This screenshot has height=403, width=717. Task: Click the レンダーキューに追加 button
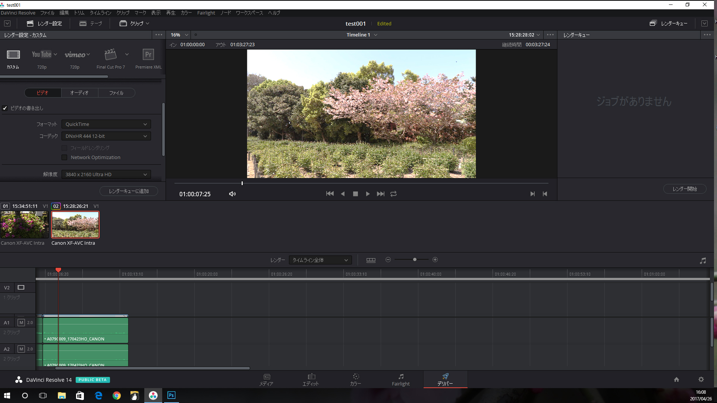coord(129,191)
